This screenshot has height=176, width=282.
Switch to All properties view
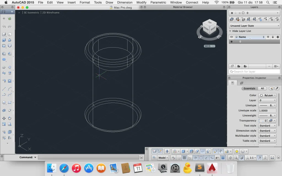point(262,88)
